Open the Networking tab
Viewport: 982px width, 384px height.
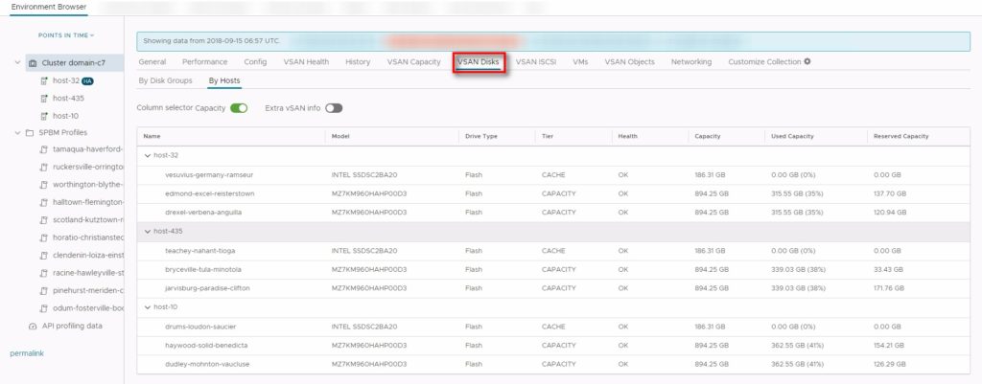690,62
